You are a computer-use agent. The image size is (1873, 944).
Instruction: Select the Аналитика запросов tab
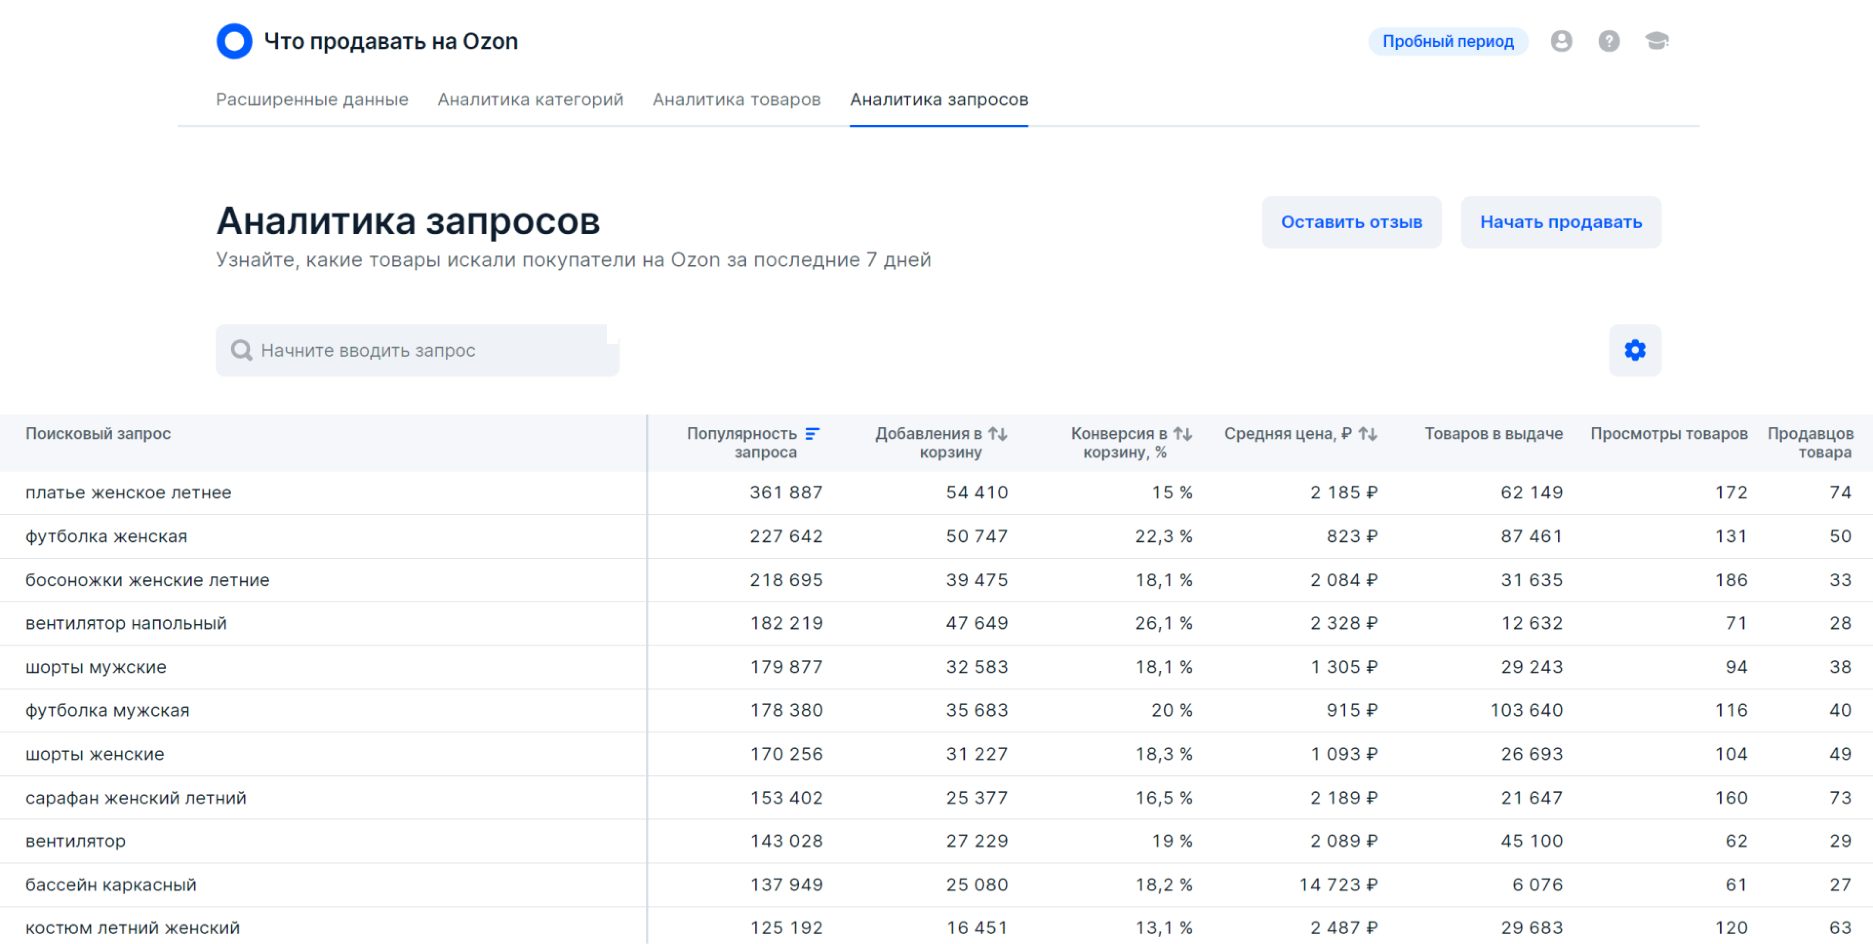(938, 99)
